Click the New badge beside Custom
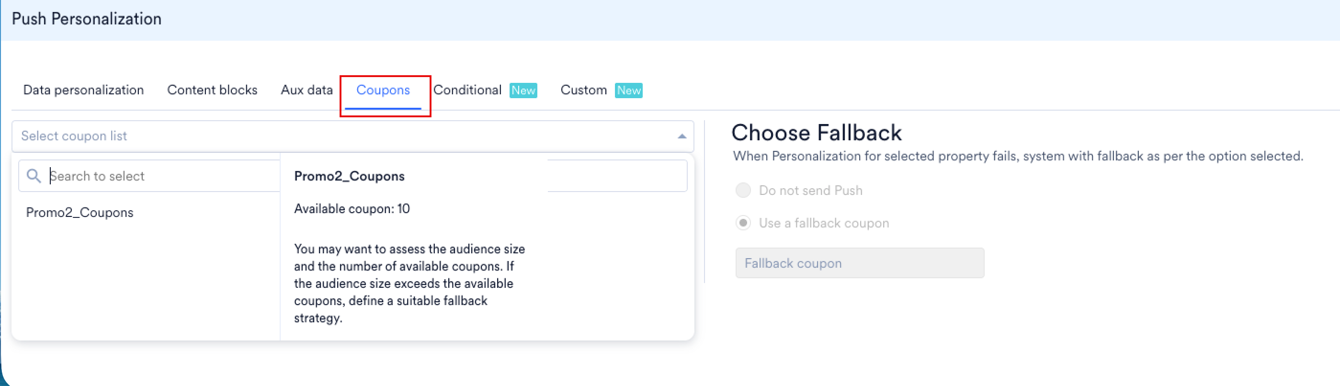This screenshot has height=386, width=1340. click(628, 91)
